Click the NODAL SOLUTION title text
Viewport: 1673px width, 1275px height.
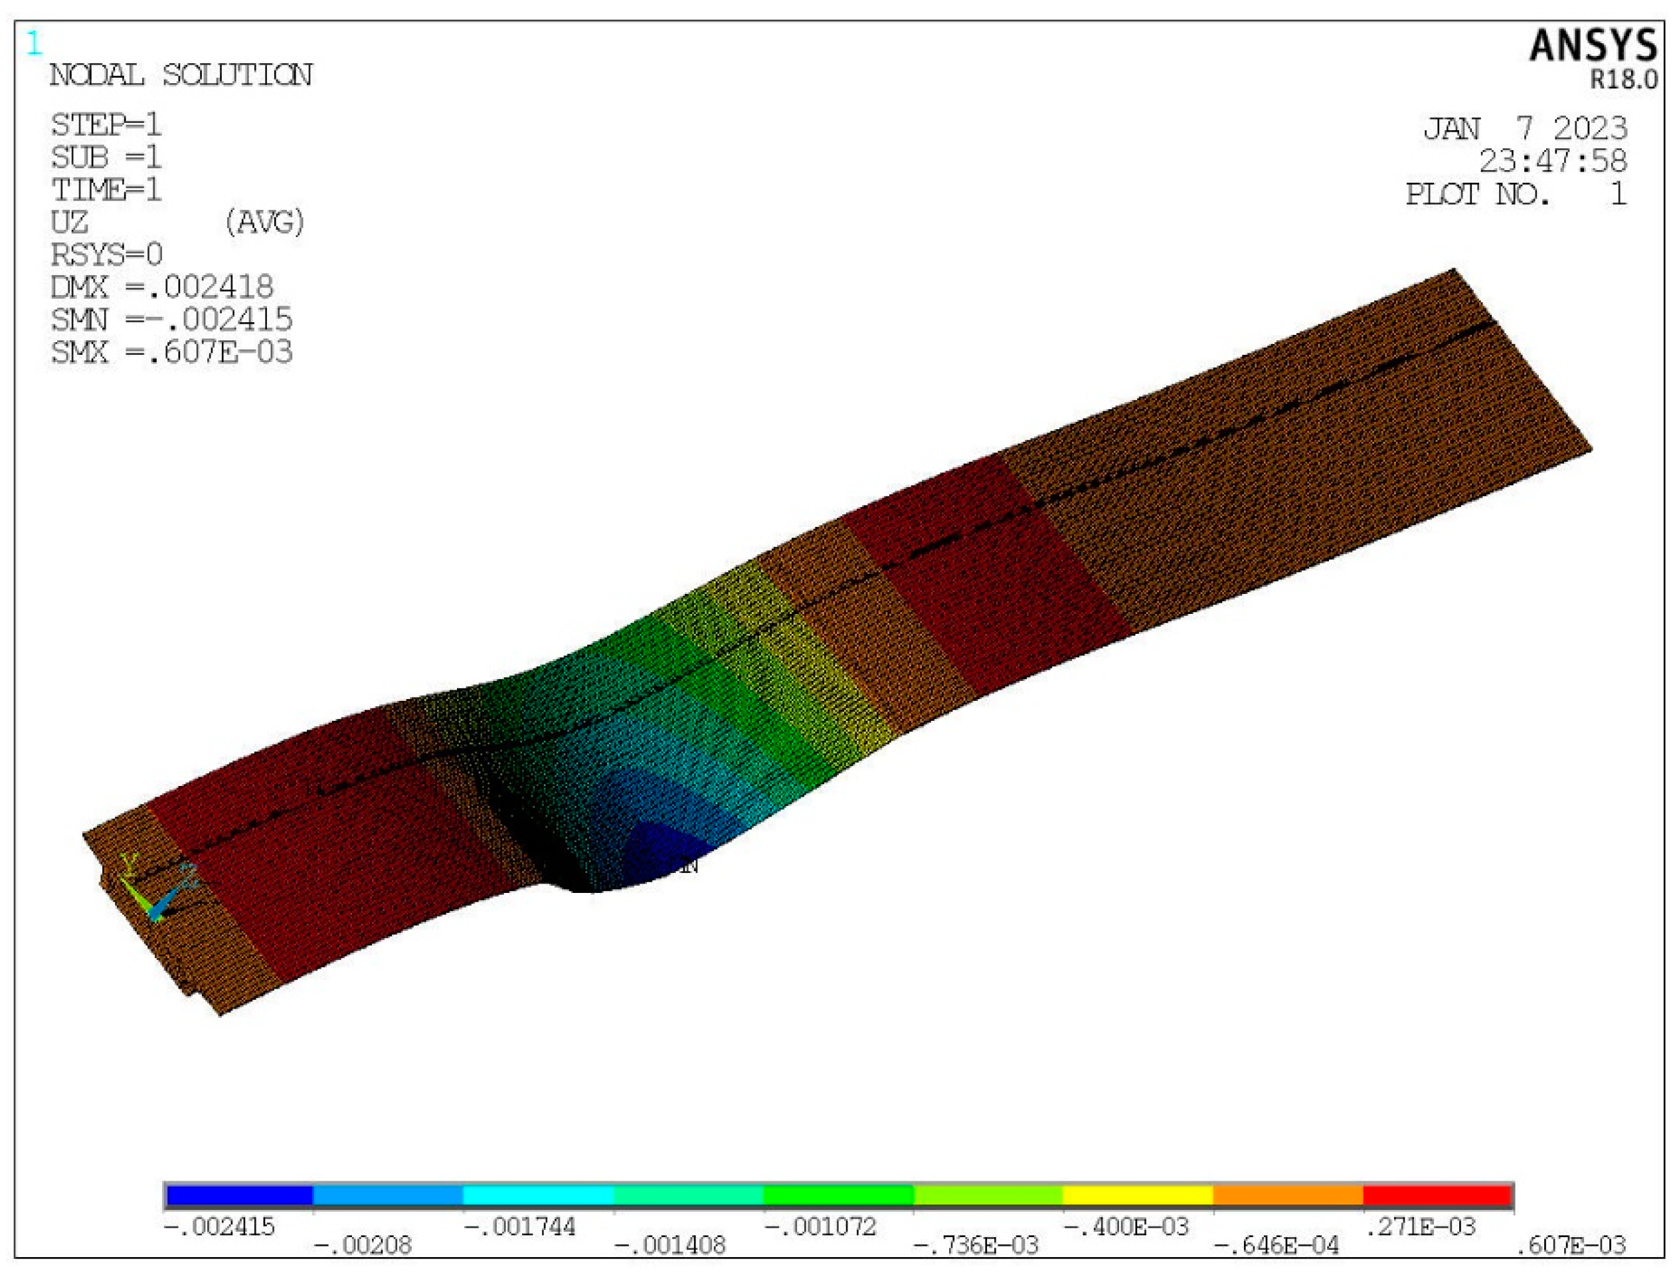[181, 75]
